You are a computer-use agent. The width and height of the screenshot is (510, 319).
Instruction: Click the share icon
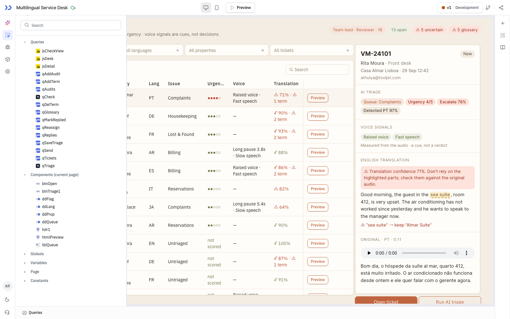coord(501,8)
